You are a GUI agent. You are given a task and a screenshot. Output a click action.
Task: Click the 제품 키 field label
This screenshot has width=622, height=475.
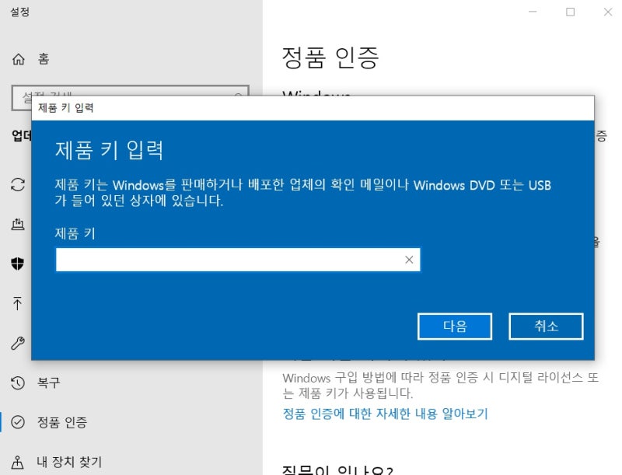75,233
